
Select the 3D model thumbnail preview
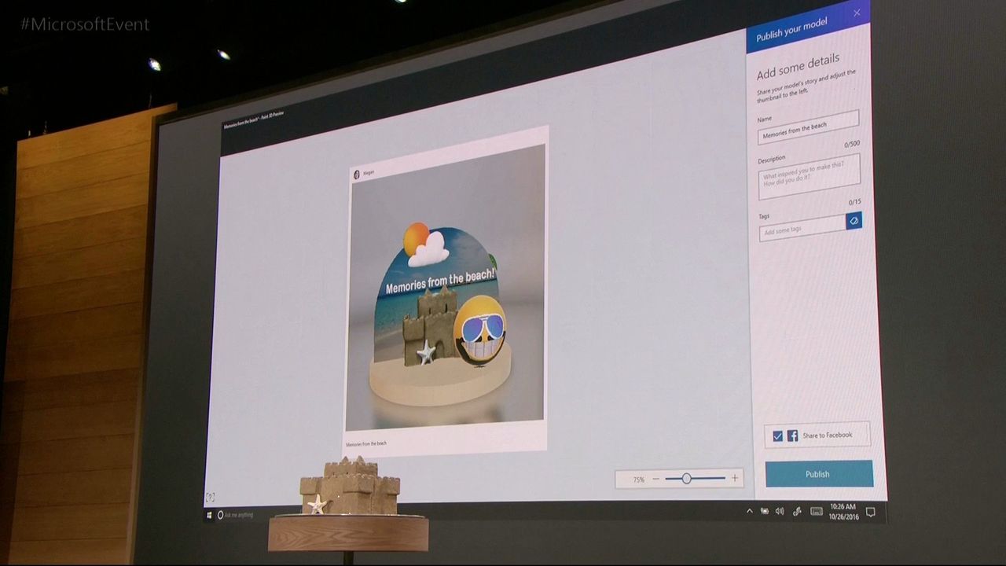click(446, 287)
